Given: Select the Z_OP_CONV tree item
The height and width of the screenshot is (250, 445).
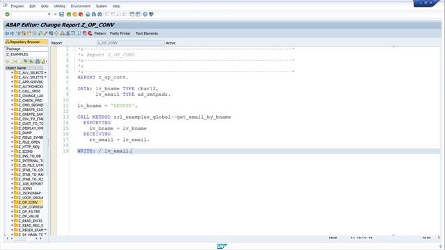Looking at the screenshot, I should click(28, 202).
